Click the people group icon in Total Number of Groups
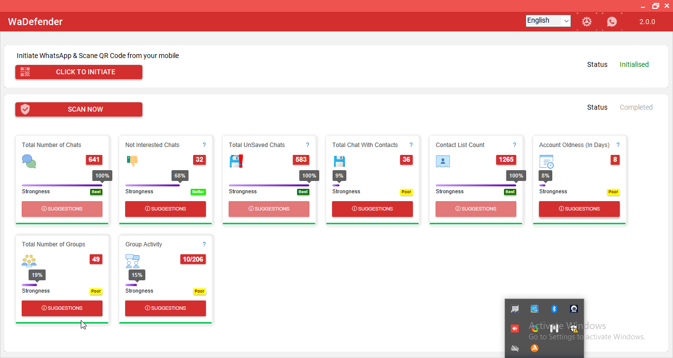The height and width of the screenshot is (358, 673). (29, 261)
